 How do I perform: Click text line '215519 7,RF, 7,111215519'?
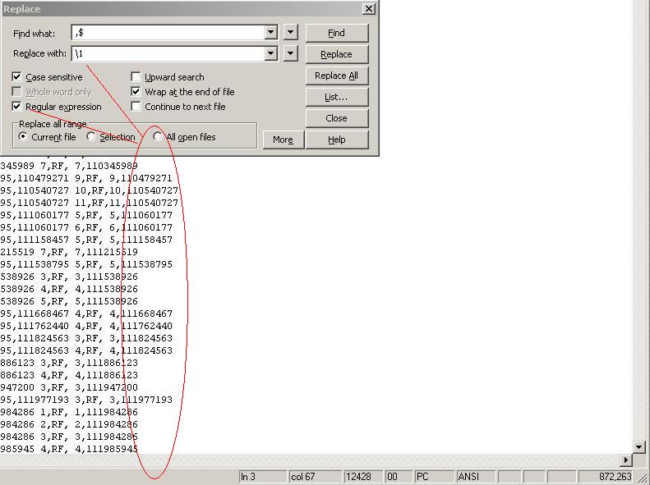[x=69, y=252]
